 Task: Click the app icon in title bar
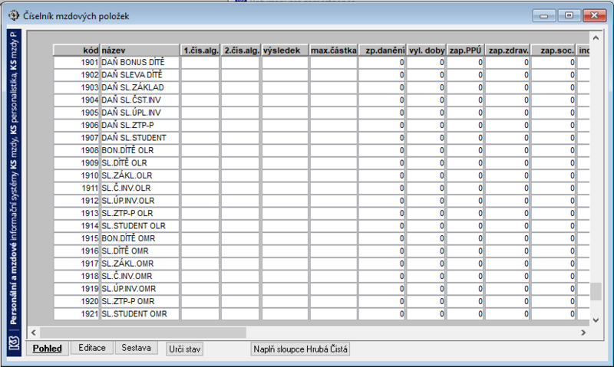click(14, 15)
